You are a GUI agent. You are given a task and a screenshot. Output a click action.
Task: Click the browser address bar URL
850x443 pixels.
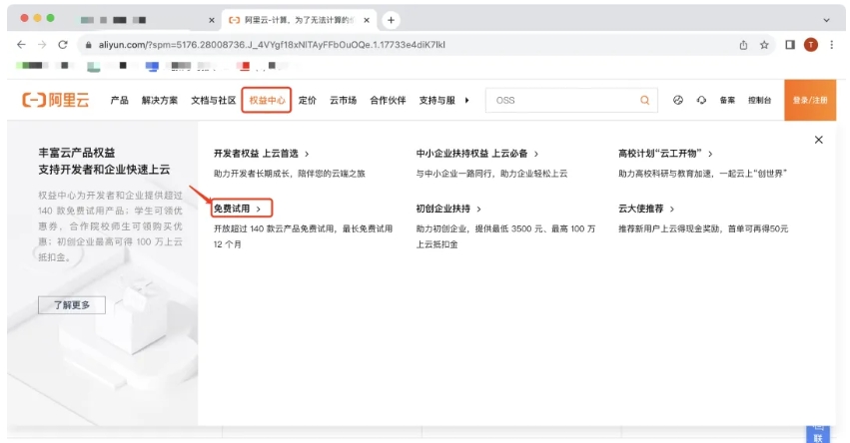click(x=272, y=45)
